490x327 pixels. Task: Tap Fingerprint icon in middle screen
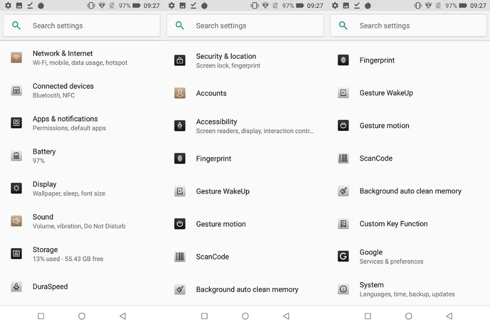pyautogui.click(x=180, y=158)
